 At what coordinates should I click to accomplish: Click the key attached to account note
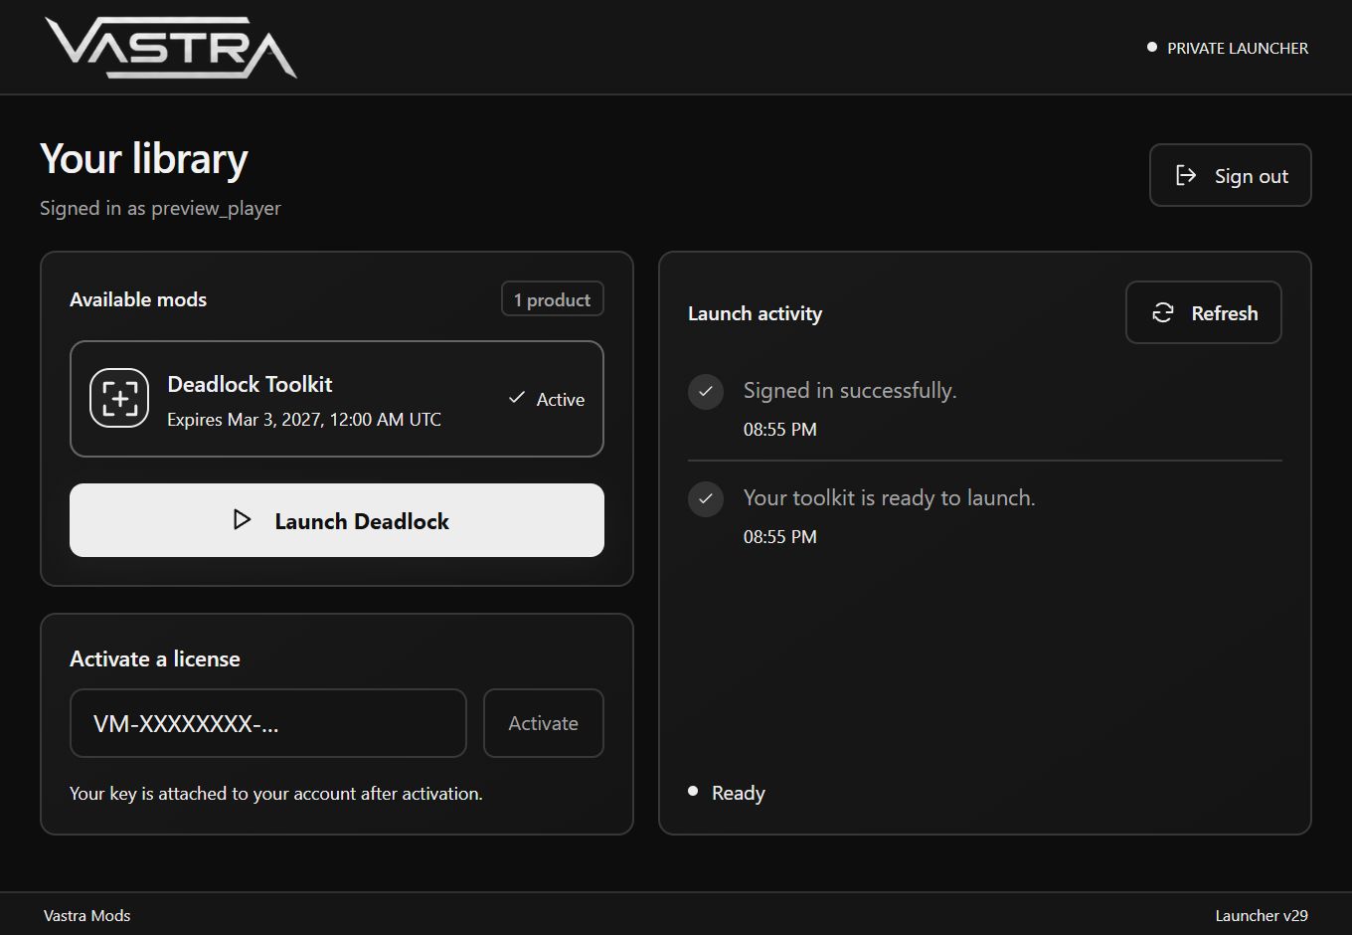(x=276, y=794)
